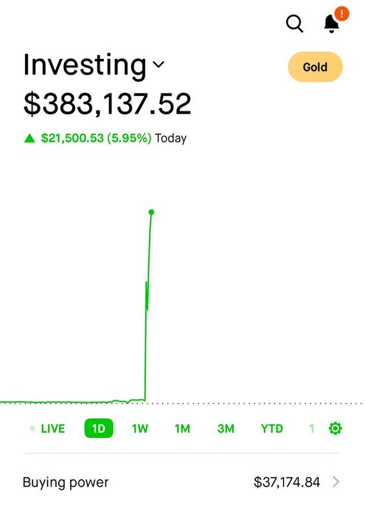Screen dimensions: 365x516
Task: Switch chart to LIVE mode
Action: coord(52,428)
